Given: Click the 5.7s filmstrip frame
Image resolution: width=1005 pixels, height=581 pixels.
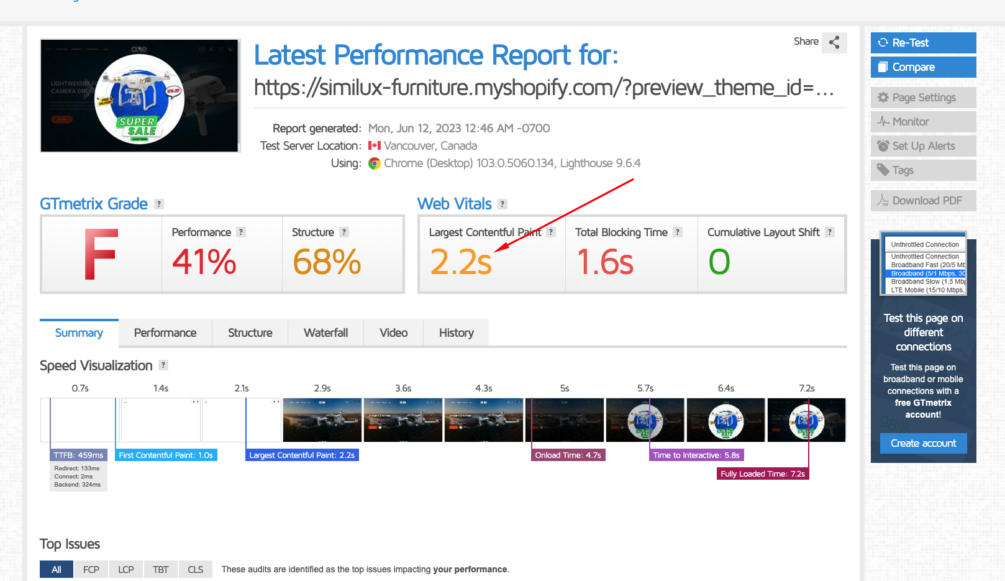Looking at the screenshot, I should pyautogui.click(x=645, y=420).
